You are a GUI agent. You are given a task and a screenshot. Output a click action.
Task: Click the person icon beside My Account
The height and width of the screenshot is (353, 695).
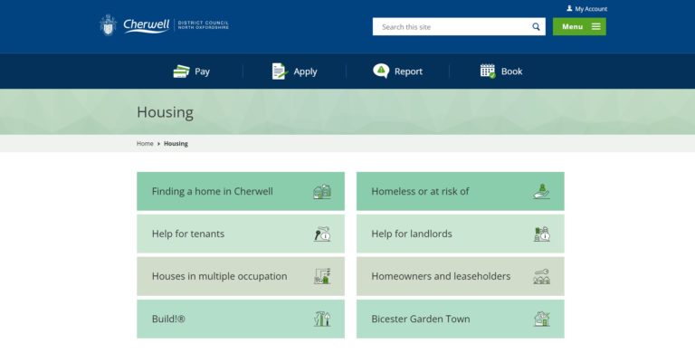tap(569, 8)
